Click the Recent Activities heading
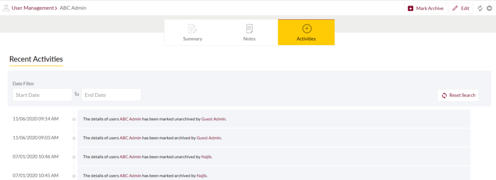 pyautogui.click(x=36, y=59)
